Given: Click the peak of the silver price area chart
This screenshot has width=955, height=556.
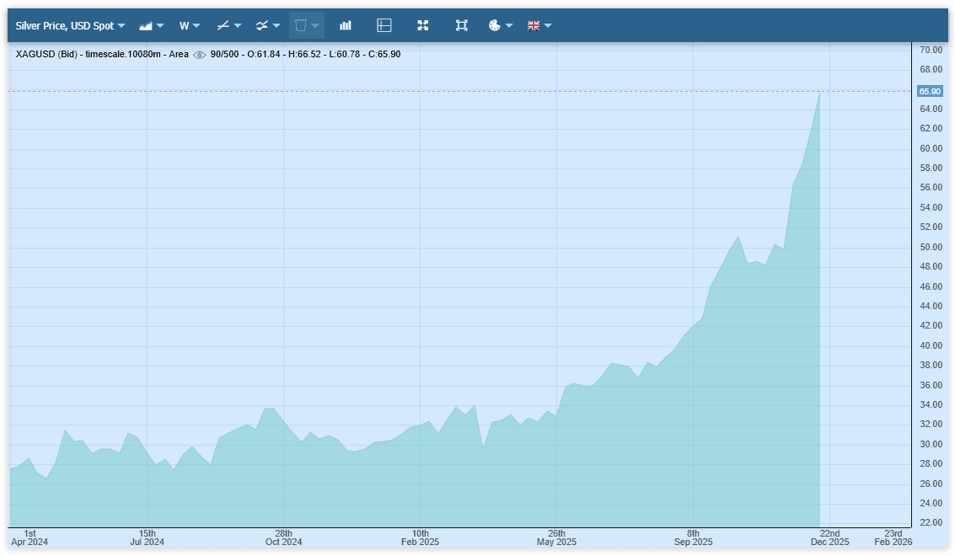Looking at the screenshot, I should (818, 92).
